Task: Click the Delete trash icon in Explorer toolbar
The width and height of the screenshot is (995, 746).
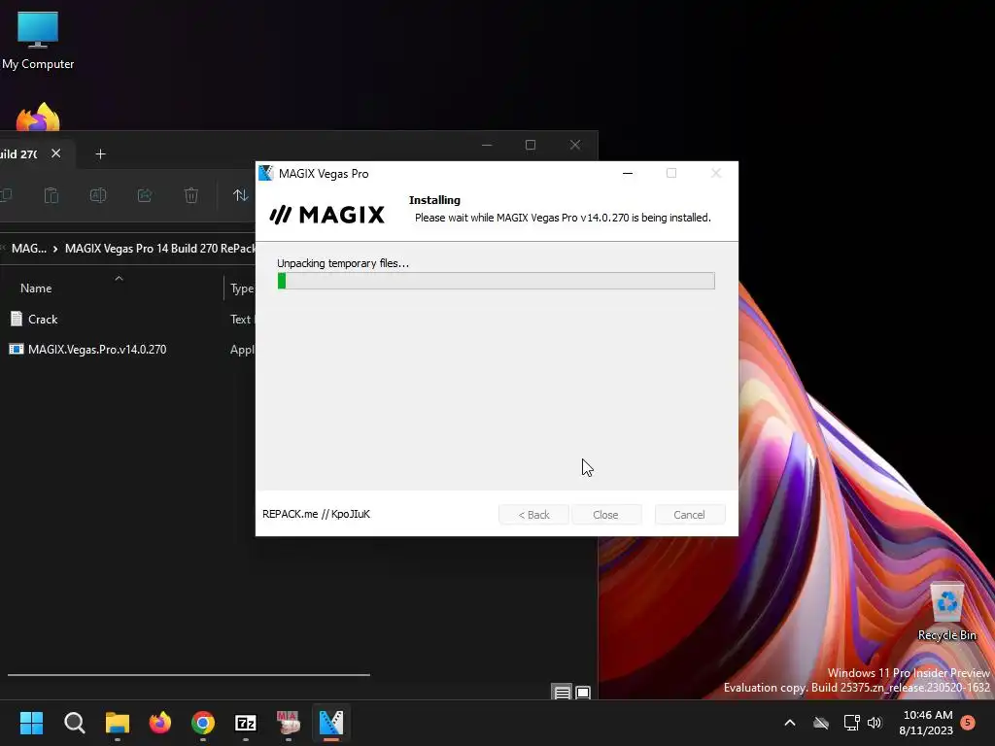Action: click(191, 195)
